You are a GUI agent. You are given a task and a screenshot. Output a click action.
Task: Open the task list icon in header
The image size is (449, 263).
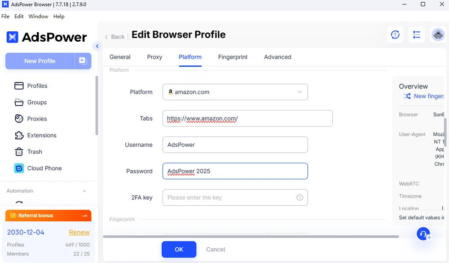417,34
